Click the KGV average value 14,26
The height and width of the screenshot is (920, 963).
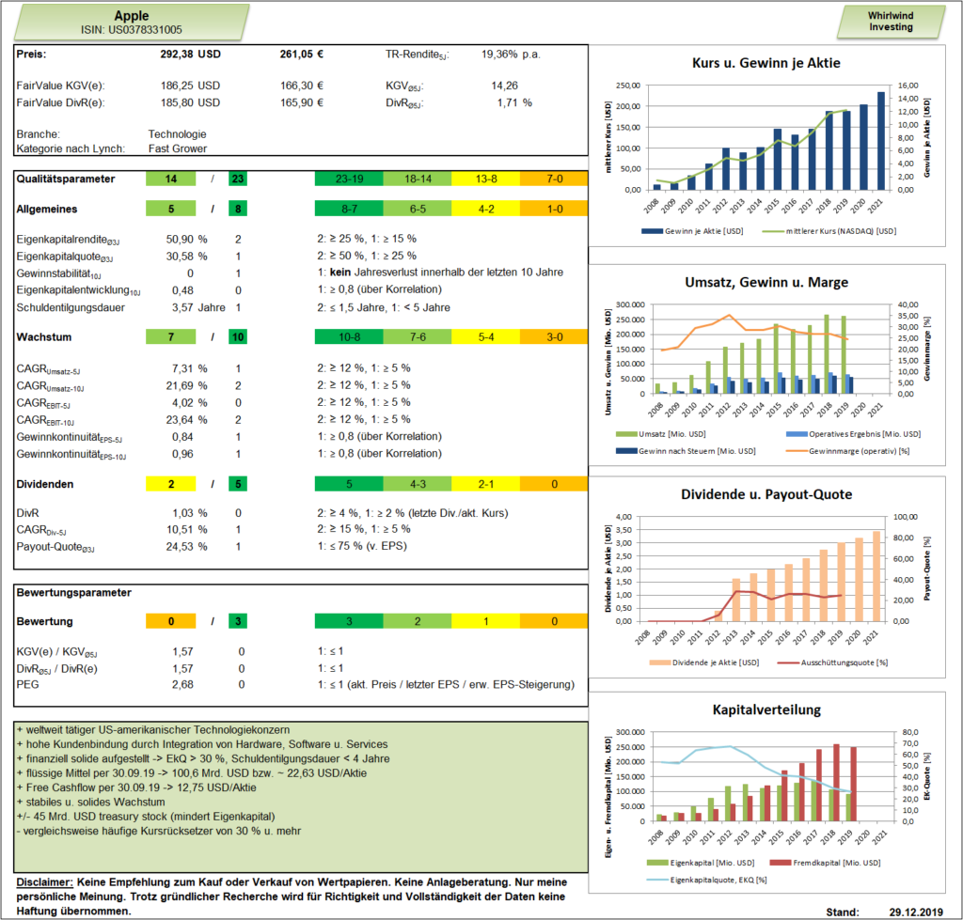pyautogui.click(x=505, y=86)
